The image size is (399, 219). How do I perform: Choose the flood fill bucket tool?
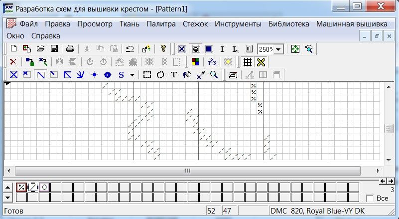[x=187, y=75]
